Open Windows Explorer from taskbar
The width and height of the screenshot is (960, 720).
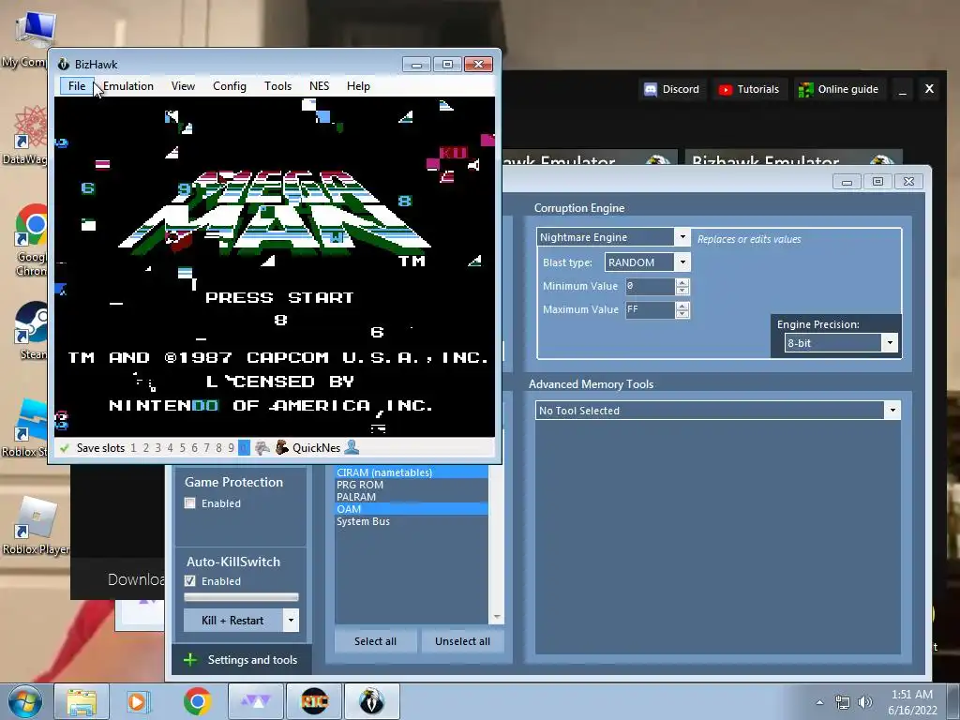[82, 701]
